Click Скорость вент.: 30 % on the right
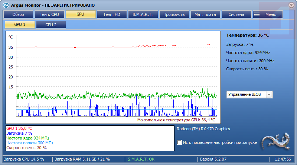 pyautogui.click(x=247, y=69)
